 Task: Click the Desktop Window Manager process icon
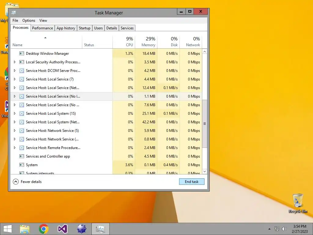pos(22,54)
